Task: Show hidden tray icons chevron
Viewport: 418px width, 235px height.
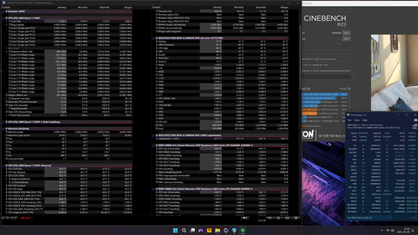Action: pyautogui.click(x=382, y=230)
